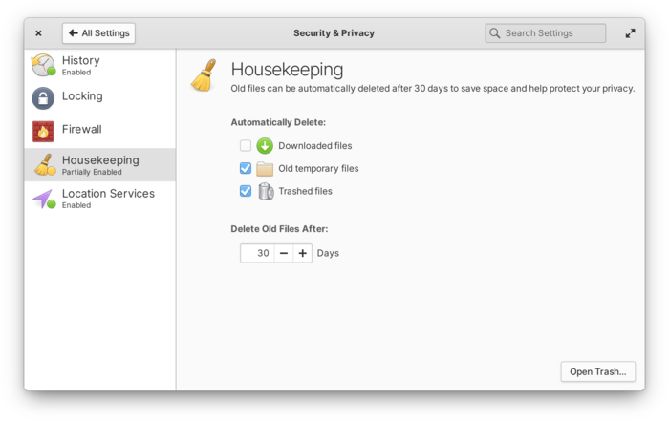Select the Location Services tab label
Image resolution: width=669 pixels, height=421 pixels.
point(108,194)
